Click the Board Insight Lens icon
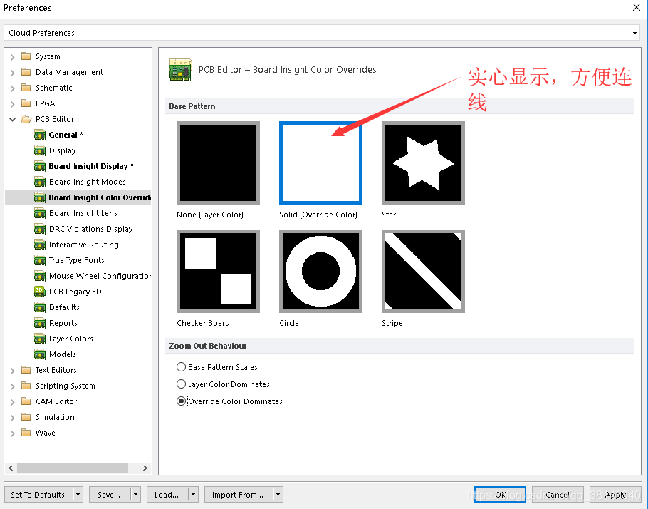The height and width of the screenshot is (509, 648). (40, 214)
